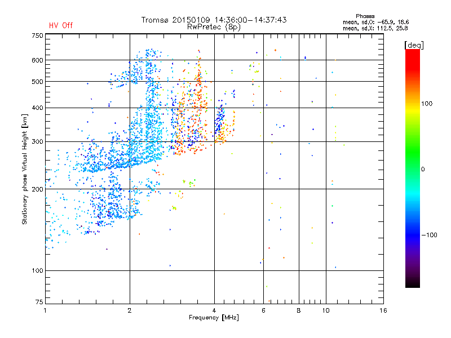Click the colorbar tick label '100'

pos(427,104)
